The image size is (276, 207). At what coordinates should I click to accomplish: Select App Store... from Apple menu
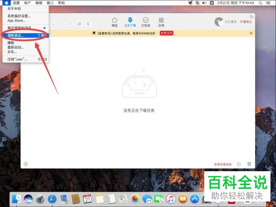[x=25, y=20]
